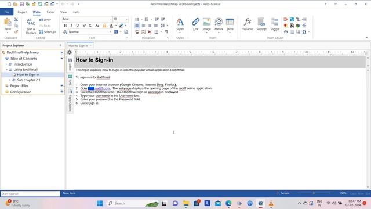Open Microsoft Edge from the taskbar

[x=228, y=203]
